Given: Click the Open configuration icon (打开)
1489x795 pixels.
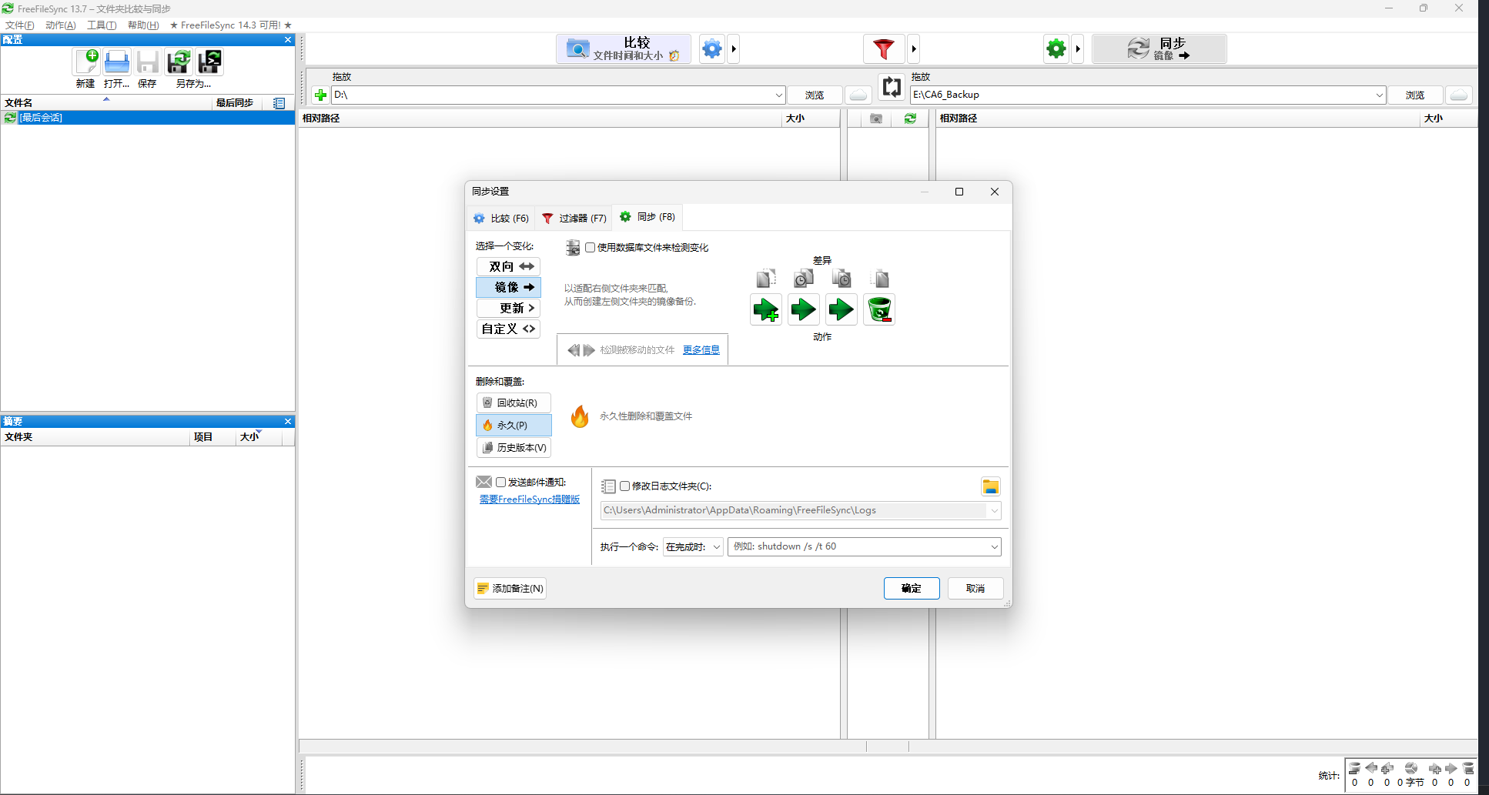Looking at the screenshot, I should (117, 62).
